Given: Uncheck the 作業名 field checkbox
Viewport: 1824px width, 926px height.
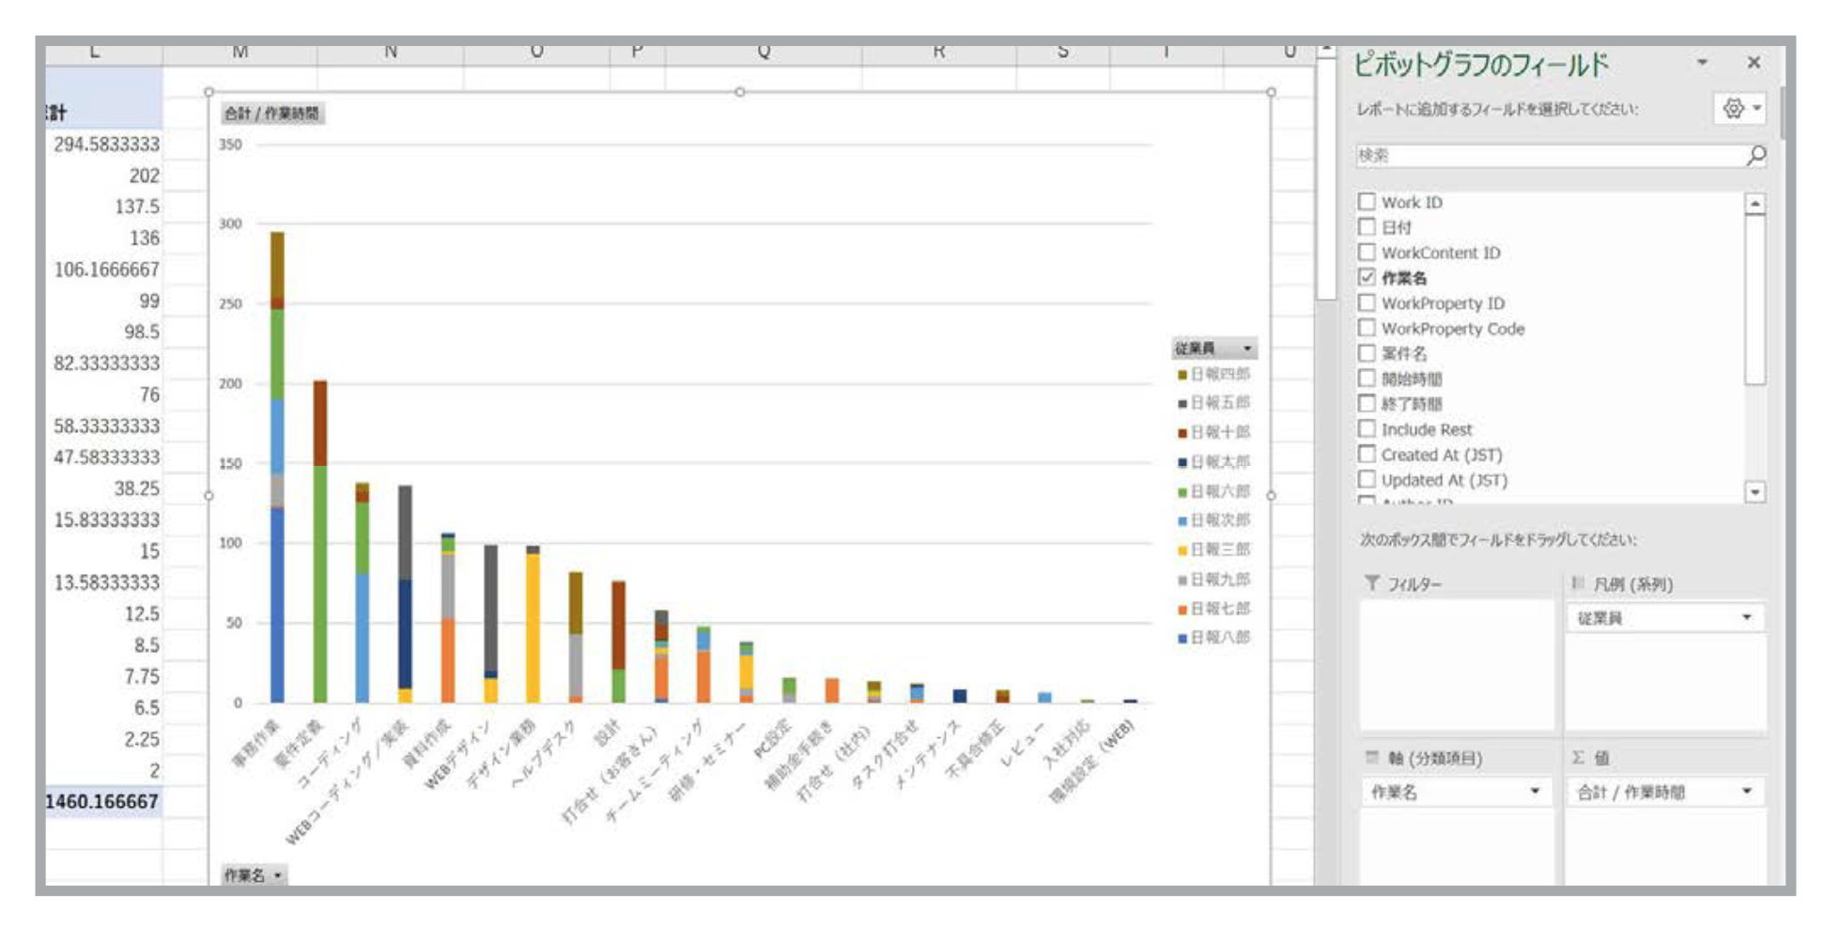Looking at the screenshot, I should 1368,277.
